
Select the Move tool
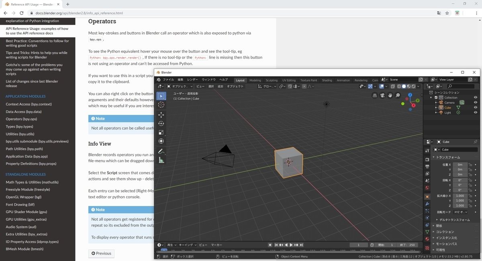pyautogui.click(x=161, y=115)
